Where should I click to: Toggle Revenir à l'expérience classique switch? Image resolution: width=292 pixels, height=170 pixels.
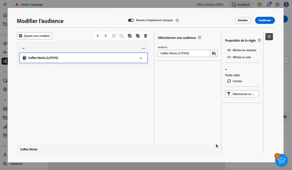131,20
